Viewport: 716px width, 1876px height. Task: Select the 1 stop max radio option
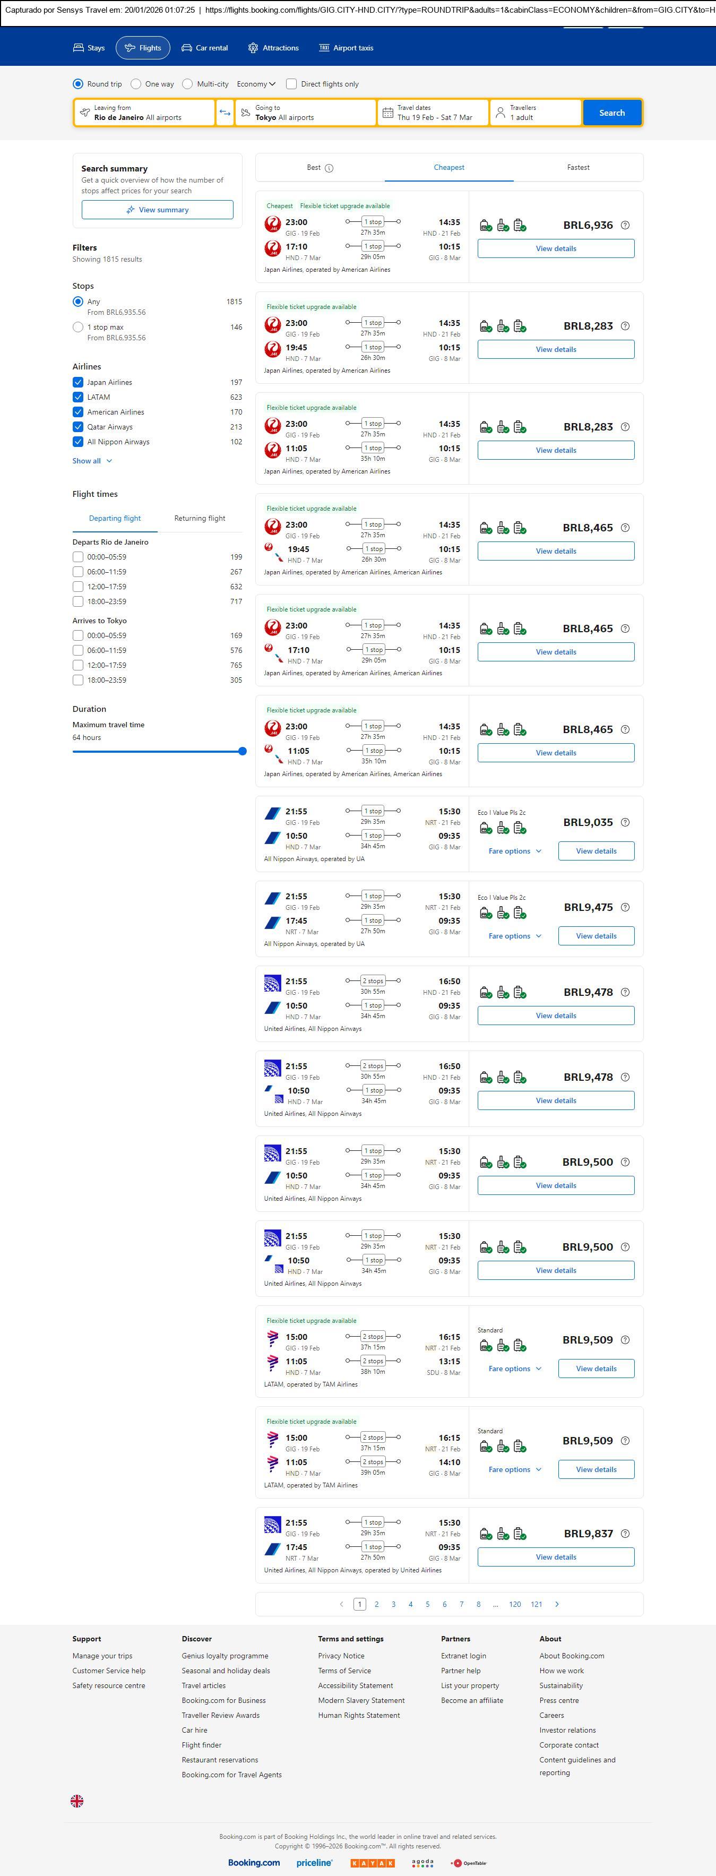pyautogui.click(x=78, y=327)
